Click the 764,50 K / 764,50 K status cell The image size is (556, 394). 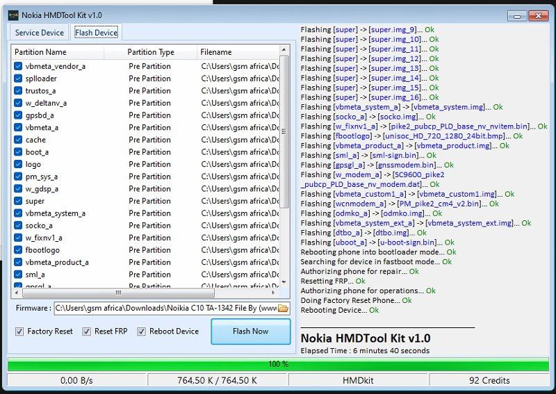click(x=217, y=381)
